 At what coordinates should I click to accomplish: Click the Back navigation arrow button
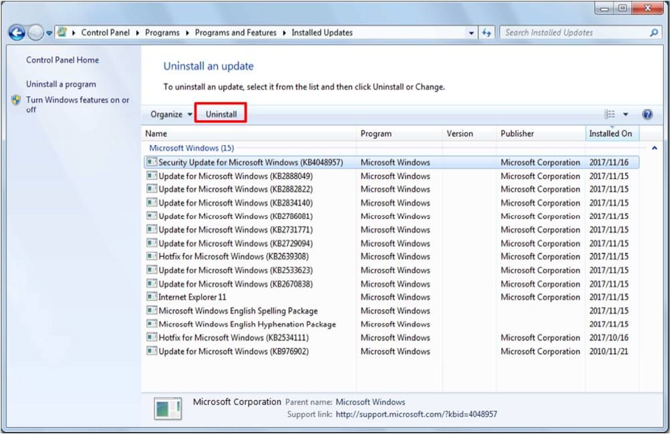pos(17,33)
